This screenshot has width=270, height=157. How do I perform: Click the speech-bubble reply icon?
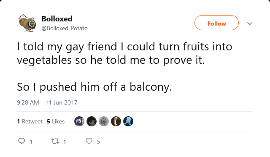(x=22, y=141)
